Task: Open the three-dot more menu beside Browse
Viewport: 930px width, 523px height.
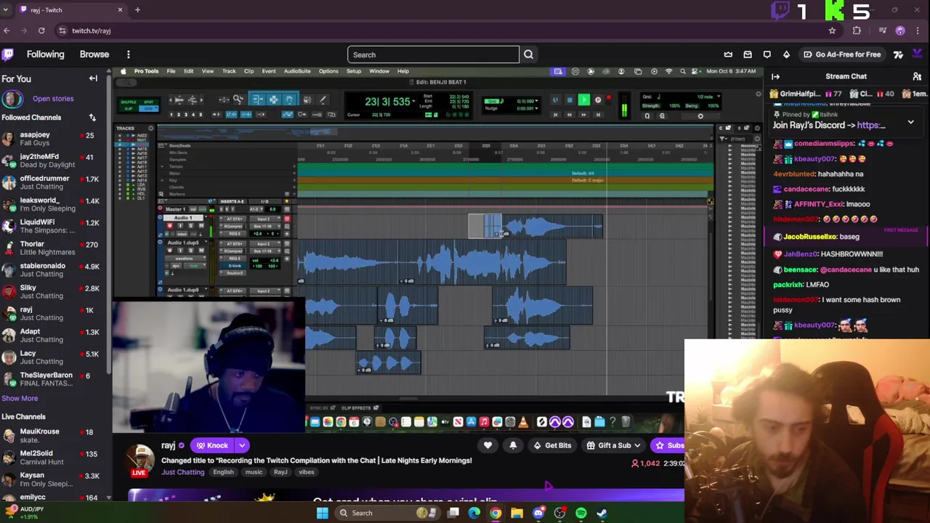Action: [x=128, y=54]
